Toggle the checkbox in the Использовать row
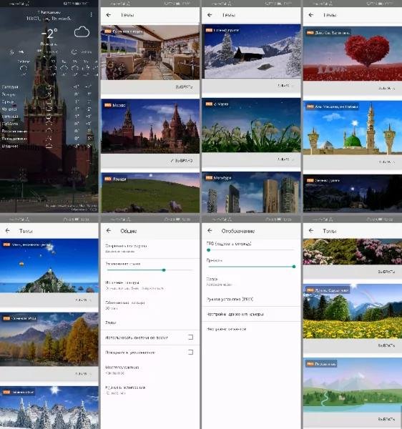402x429 pixels. click(191, 337)
